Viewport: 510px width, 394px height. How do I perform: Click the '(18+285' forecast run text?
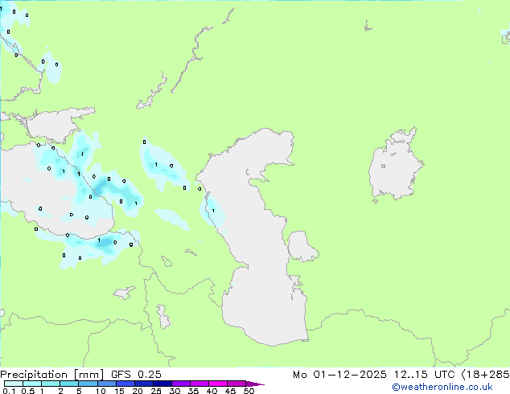(486, 375)
